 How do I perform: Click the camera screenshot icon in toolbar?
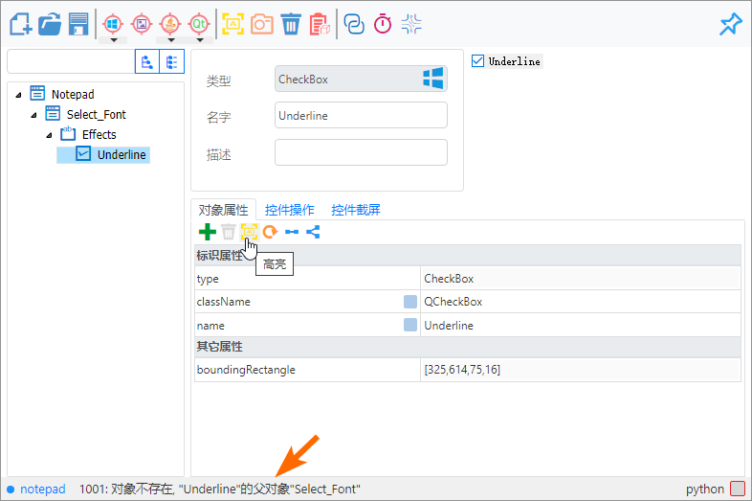[x=262, y=23]
